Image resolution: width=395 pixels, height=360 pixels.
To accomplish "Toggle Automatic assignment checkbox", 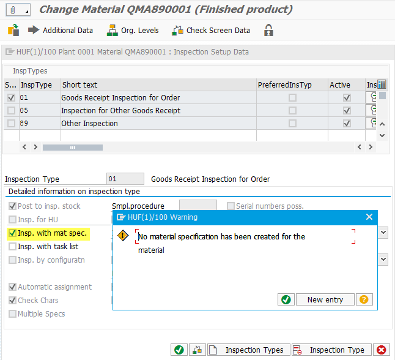I will click(x=12, y=287).
